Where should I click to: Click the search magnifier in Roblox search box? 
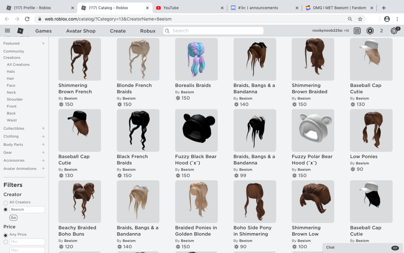167,31
